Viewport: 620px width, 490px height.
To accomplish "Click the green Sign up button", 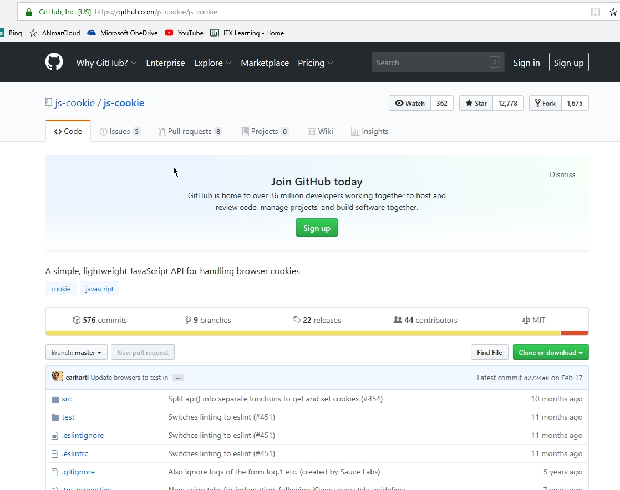I will (x=317, y=228).
